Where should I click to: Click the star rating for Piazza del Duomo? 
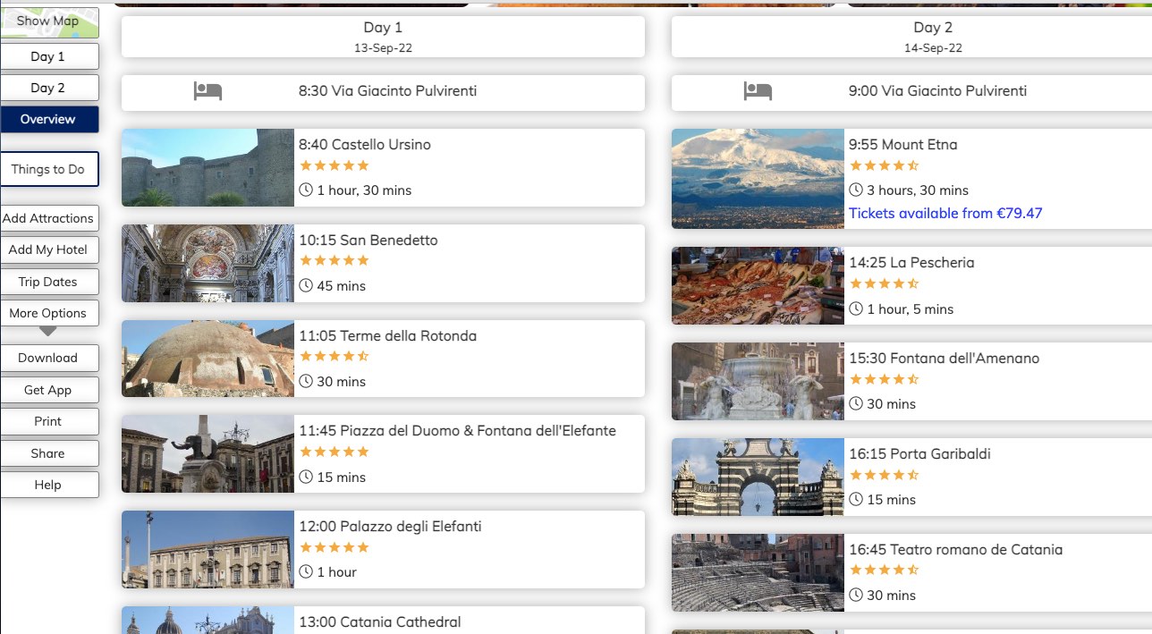coord(335,452)
